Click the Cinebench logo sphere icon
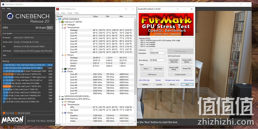 pos(10,16)
